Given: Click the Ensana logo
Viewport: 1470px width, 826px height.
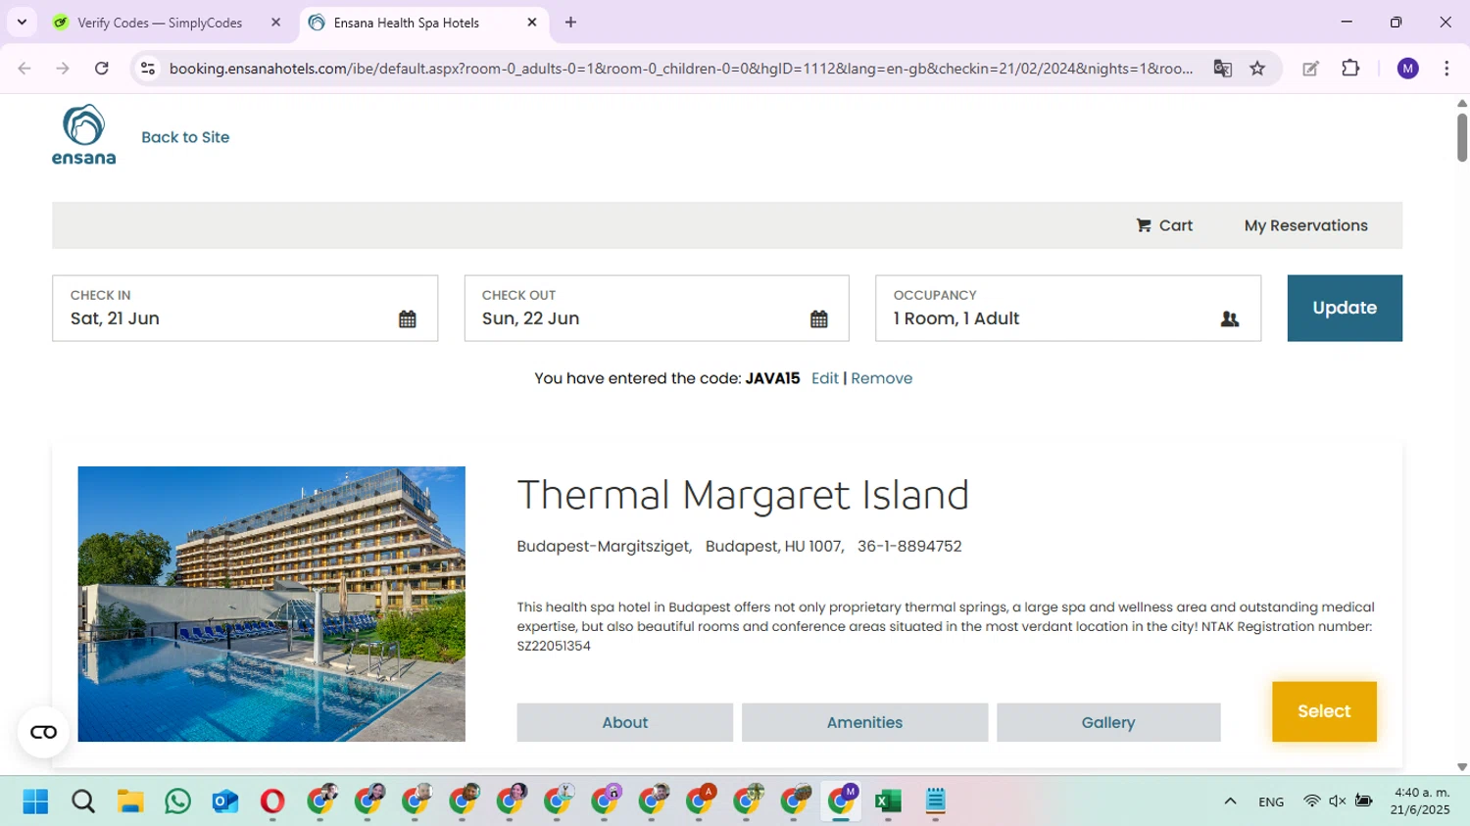Looking at the screenshot, I should click(x=83, y=134).
